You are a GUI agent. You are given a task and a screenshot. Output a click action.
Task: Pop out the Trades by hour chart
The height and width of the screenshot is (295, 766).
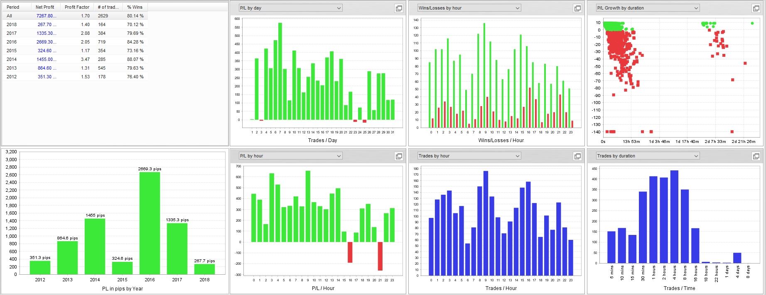(x=577, y=156)
